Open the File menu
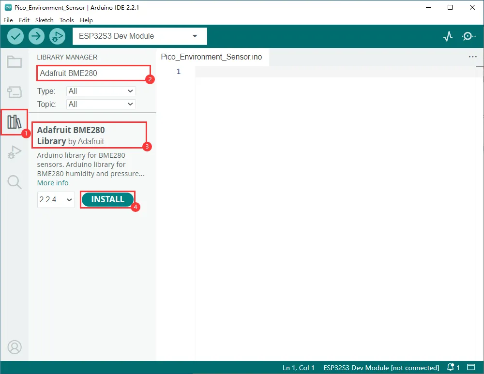Image resolution: width=484 pixels, height=374 pixels. pos(8,20)
